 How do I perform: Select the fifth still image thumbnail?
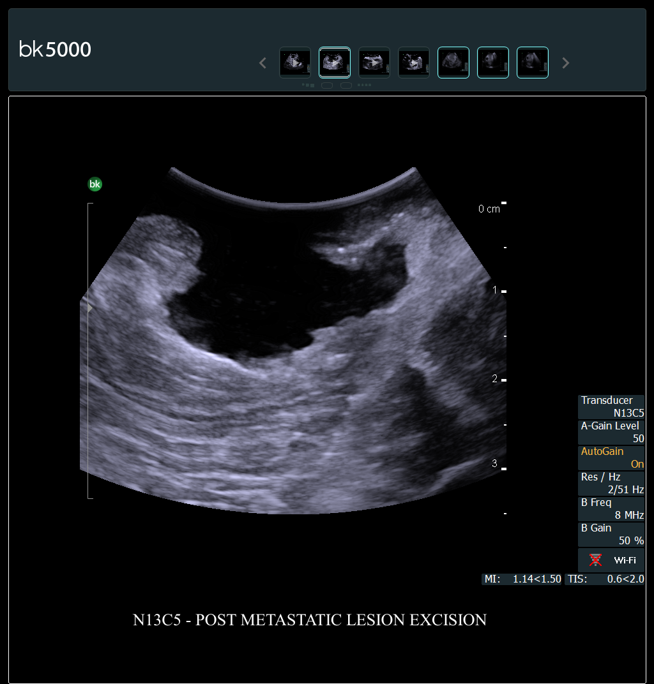coord(453,63)
